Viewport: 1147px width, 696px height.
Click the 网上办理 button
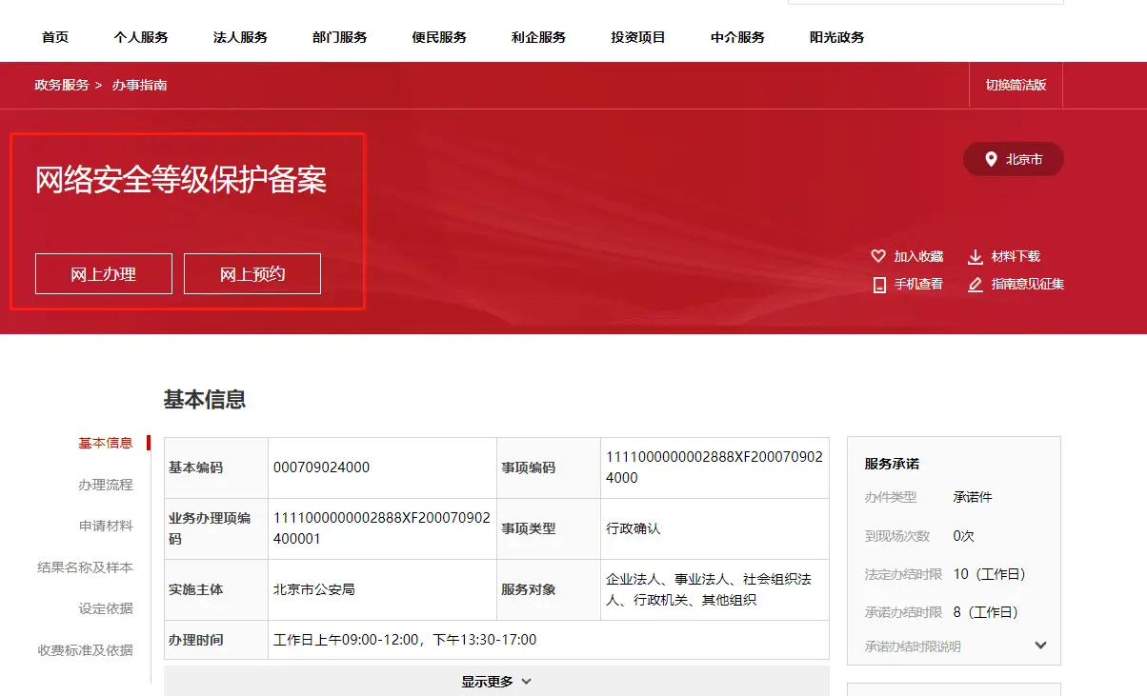(103, 273)
